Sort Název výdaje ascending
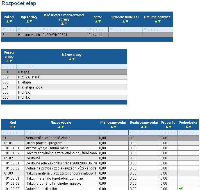Image resolution: width=200 pixels, height=190 pixels. coord(59,127)
